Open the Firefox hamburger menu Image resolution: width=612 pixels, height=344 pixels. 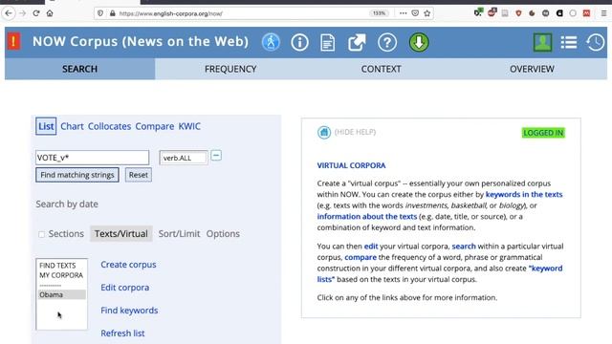[x=603, y=13]
